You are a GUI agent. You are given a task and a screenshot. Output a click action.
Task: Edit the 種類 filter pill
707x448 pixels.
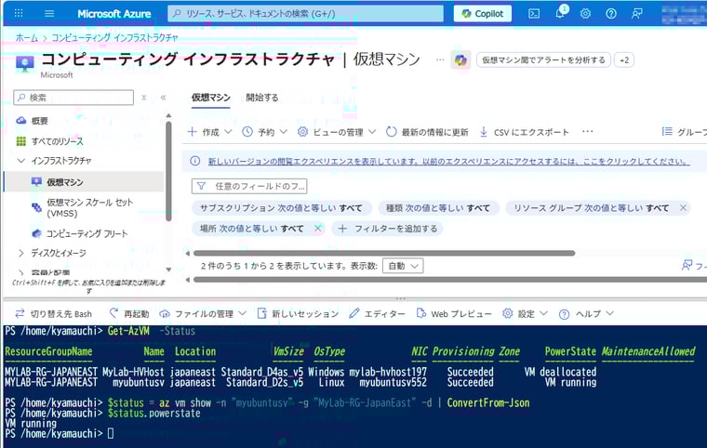438,208
